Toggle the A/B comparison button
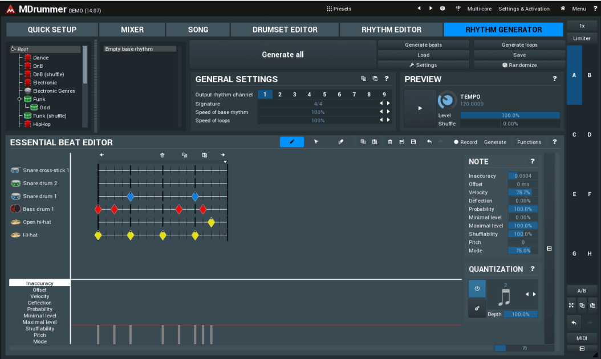Viewport: 601px width, 359px height. point(582,291)
